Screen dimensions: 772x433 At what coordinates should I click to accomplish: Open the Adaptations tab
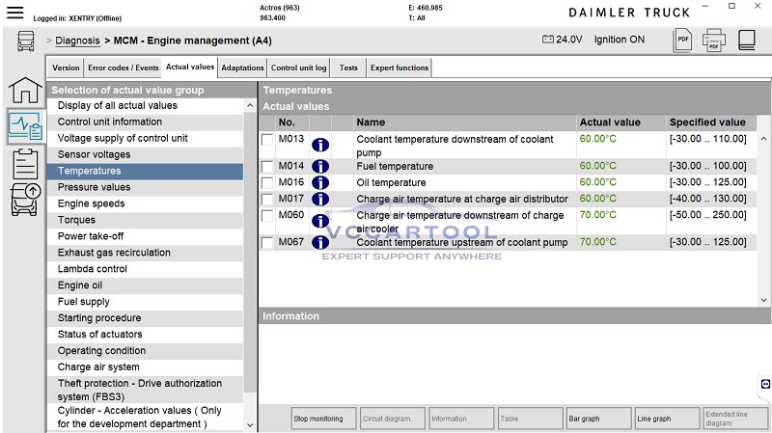(242, 68)
